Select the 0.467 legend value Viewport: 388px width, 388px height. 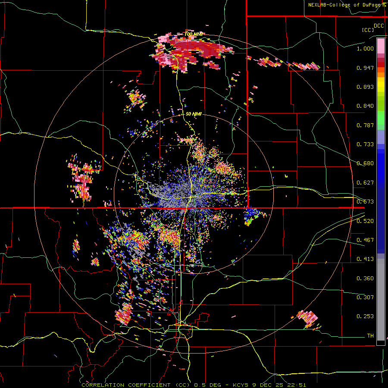[x=365, y=240]
